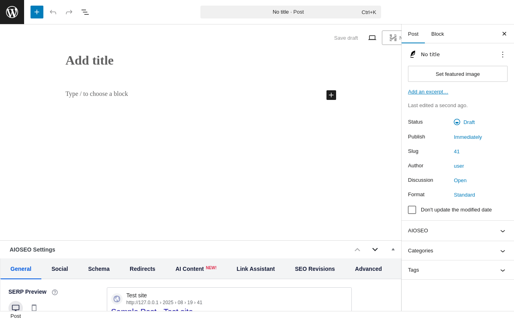
Task: Click the Add title field
Action: point(201,61)
